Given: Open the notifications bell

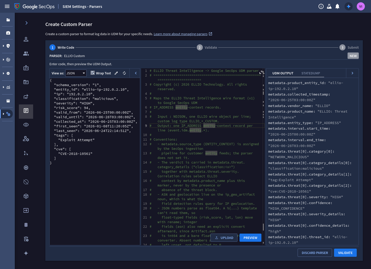Looking at the screenshot, I should (x=337, y=6).
